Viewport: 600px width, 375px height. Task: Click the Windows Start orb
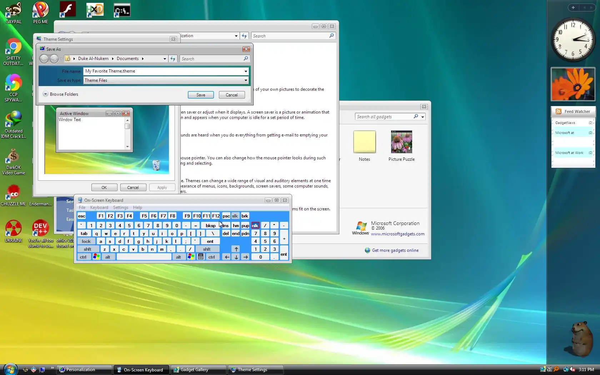pyautogui.click(x=10, y=369)
